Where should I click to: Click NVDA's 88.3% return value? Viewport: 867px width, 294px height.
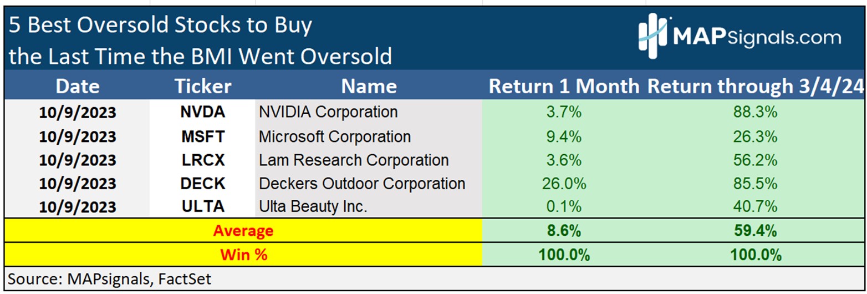coord(756,112)
